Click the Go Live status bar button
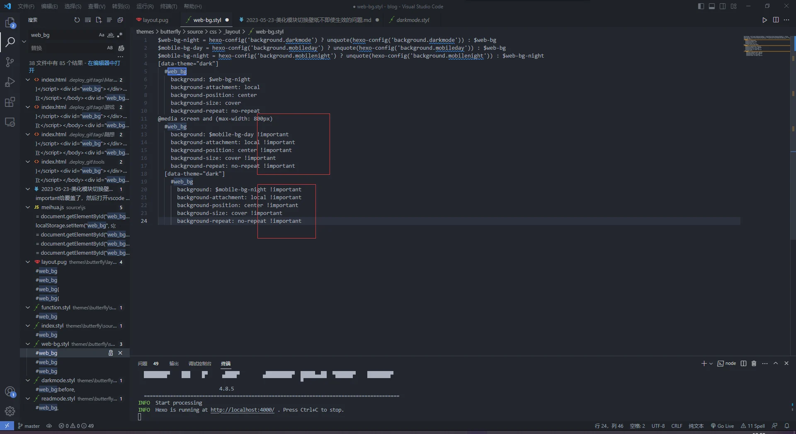Viewport: 796px width, 434px height. click(722, 426)
